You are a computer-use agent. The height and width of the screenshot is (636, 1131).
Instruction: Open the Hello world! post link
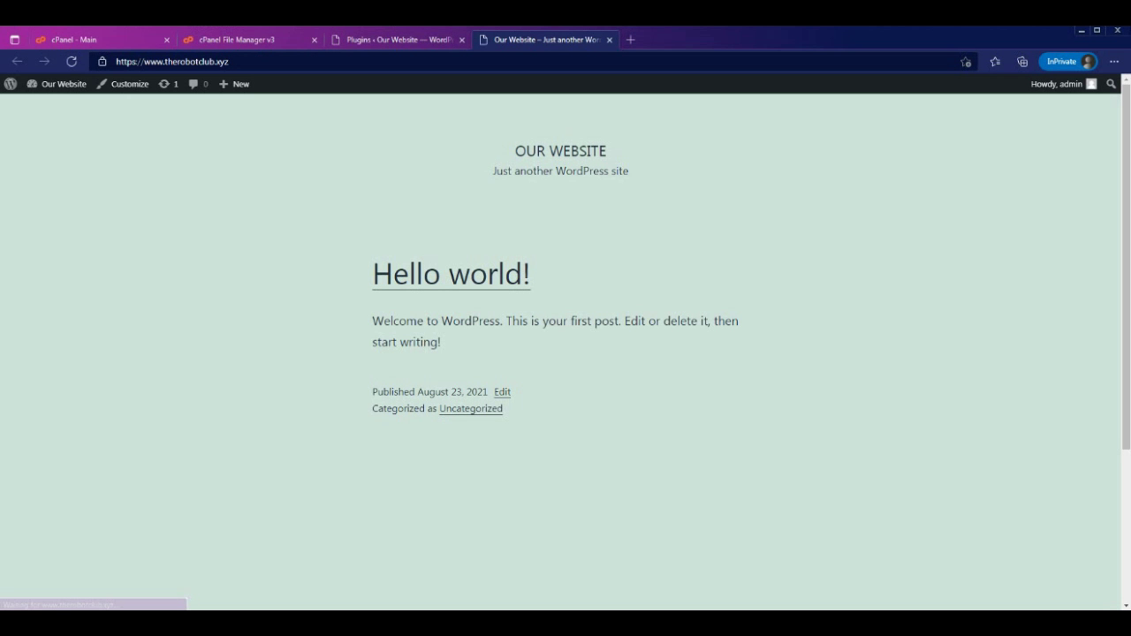451,274
